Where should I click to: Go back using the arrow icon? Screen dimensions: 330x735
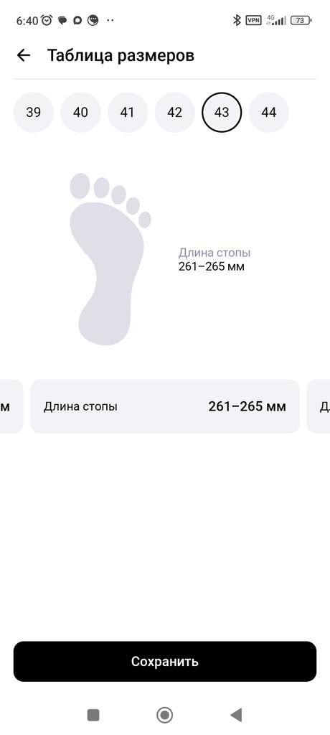point(23,55)
